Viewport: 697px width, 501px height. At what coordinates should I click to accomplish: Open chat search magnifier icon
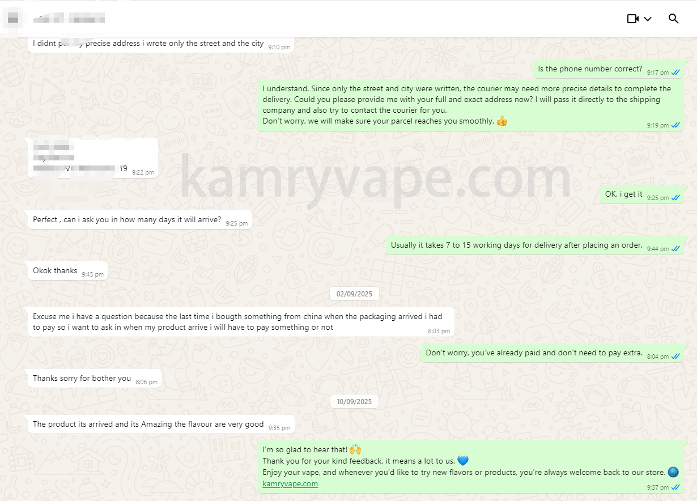coord(673,19)
